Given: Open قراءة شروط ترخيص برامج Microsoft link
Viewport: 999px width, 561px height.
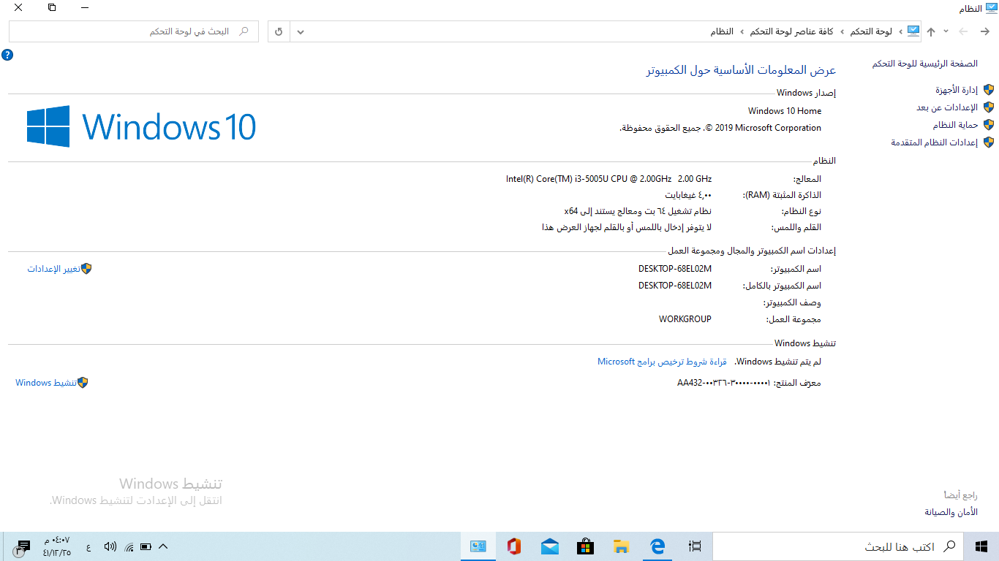Looking at the screenshot, I should 662,362.
